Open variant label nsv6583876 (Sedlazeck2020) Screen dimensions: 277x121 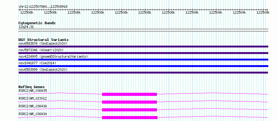[x=43, y=43]
